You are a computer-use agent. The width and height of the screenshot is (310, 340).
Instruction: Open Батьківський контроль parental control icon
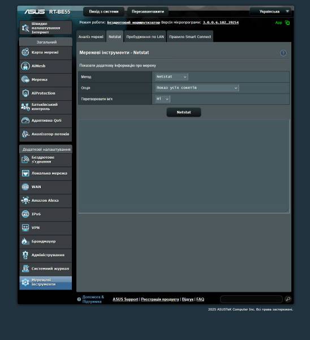tap(25, 107)
